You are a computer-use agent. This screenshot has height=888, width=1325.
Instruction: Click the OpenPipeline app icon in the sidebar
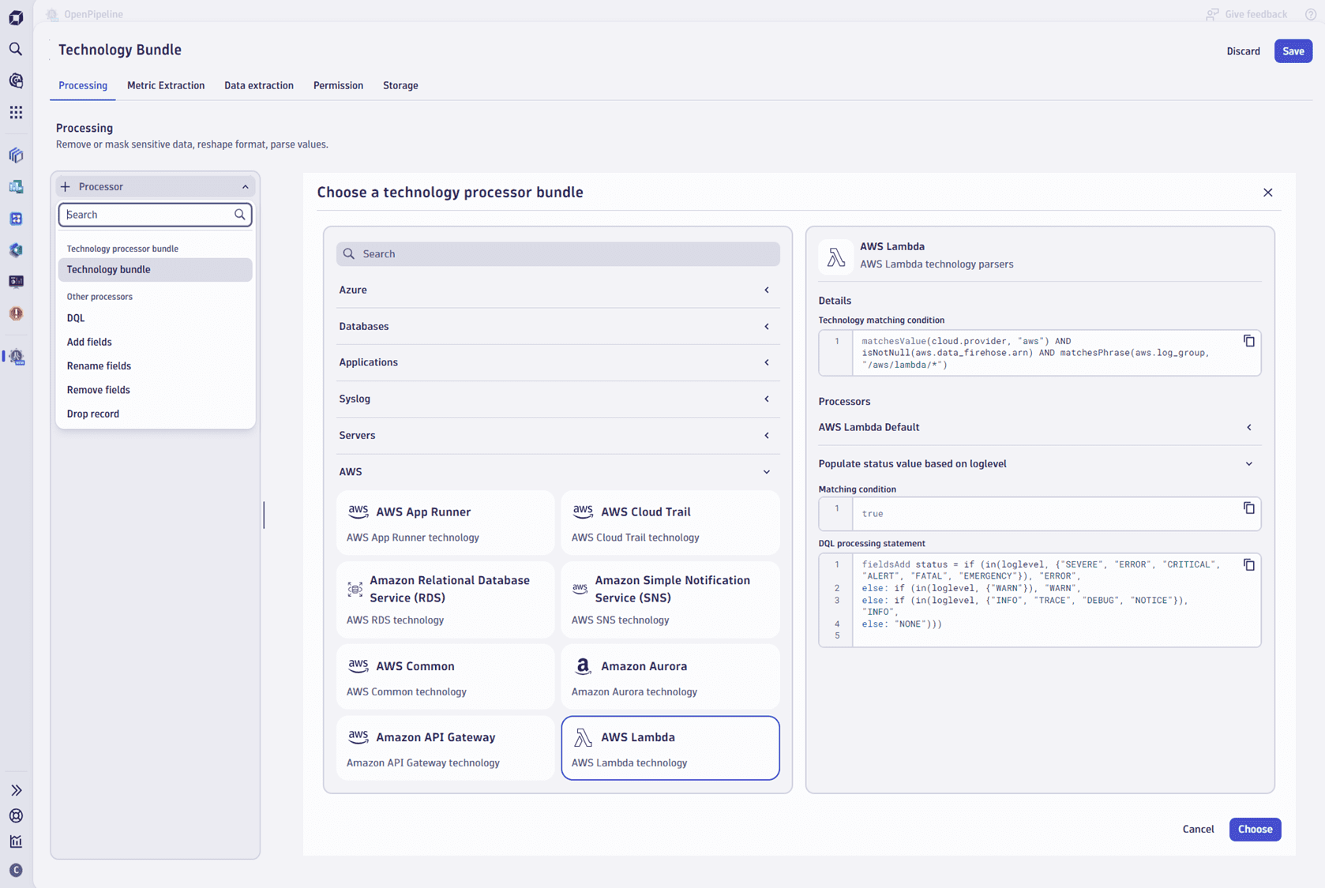click(17, 357)
